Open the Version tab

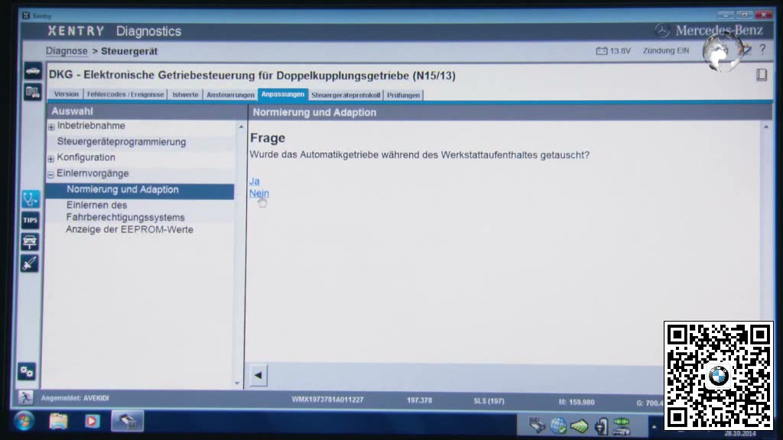[x=67, y=94]
